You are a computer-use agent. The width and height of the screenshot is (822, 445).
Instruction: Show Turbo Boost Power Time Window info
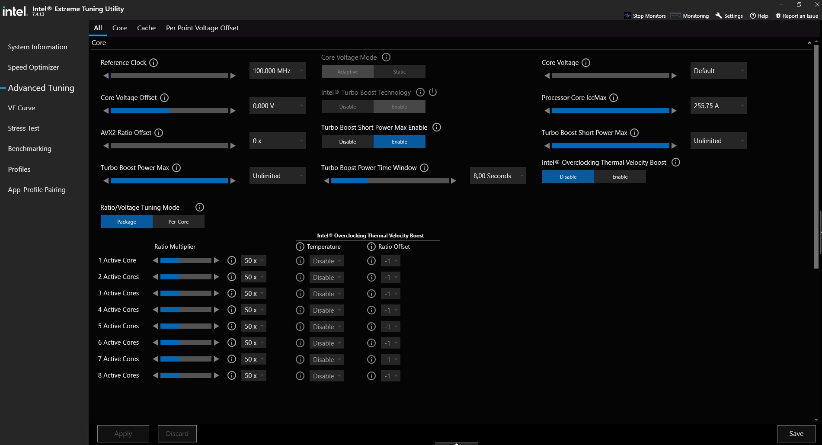coord(424,168)
